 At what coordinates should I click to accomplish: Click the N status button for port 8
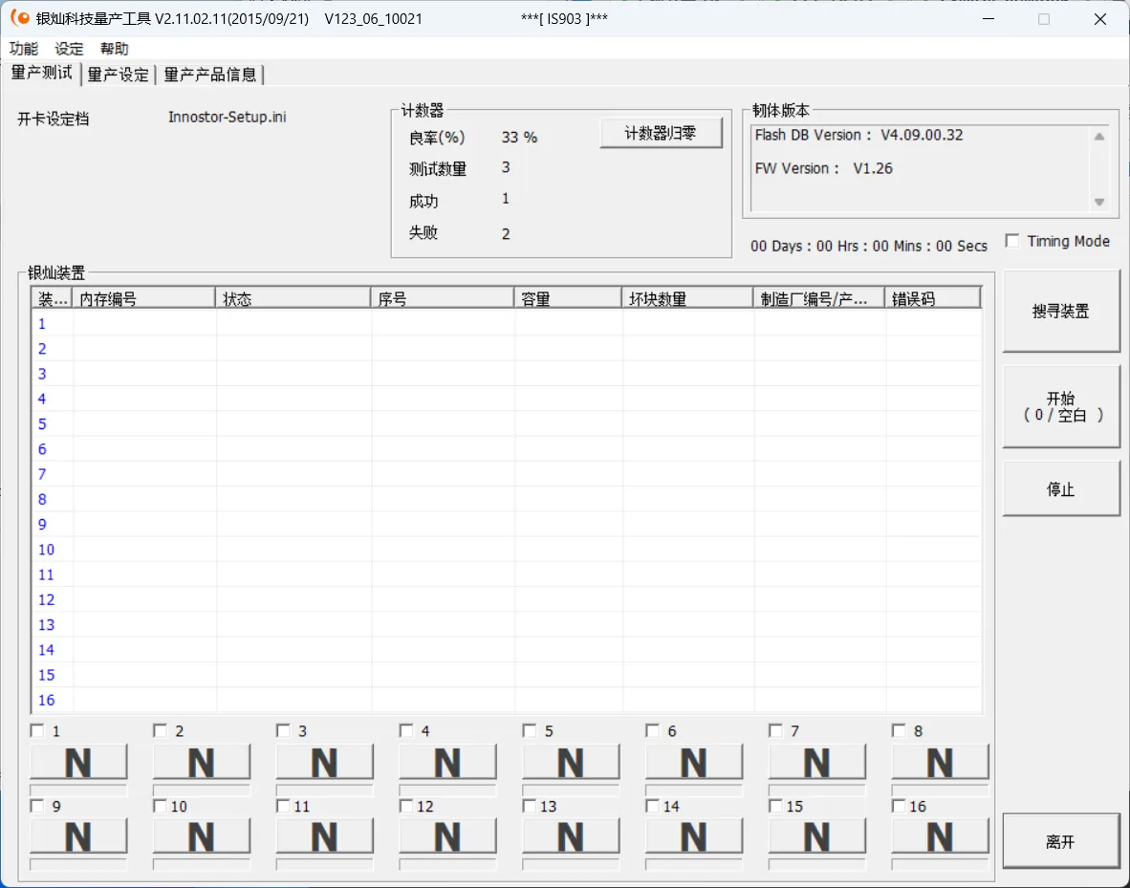[941, 762]
